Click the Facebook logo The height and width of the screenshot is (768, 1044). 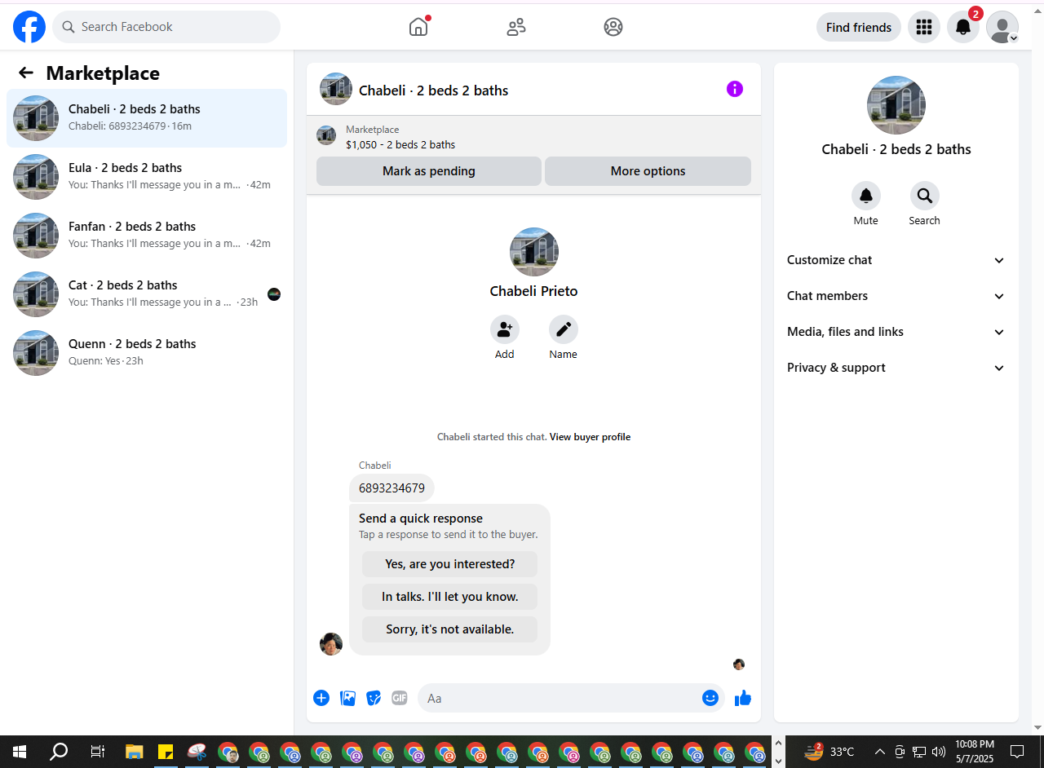pyautogui.click(x=29, y=27)
